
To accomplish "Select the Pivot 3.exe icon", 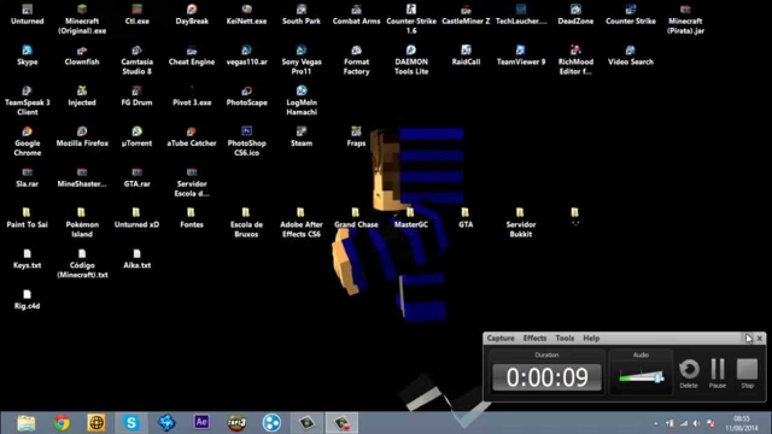I will [x=192, y=96].
